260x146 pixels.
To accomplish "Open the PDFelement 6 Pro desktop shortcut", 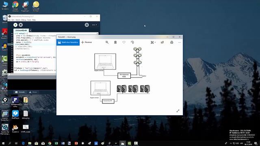I will (15, 102).
